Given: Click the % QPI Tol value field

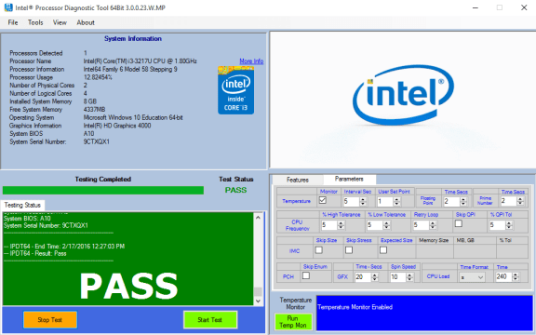Looking at the screenshot, I should (497, 225).
